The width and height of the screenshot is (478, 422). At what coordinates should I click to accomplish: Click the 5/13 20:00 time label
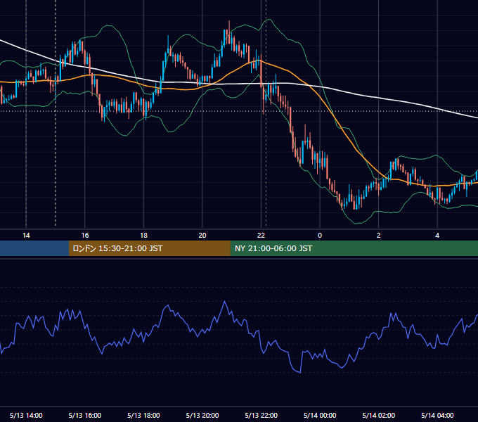[202, 415]
